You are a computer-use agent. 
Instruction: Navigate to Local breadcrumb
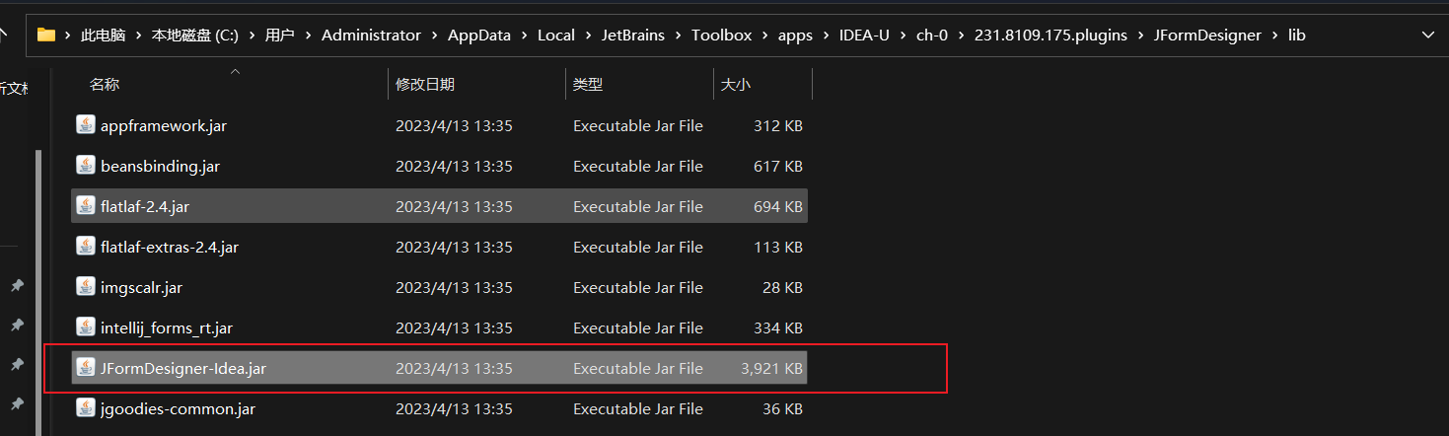[x=556, y=35]
